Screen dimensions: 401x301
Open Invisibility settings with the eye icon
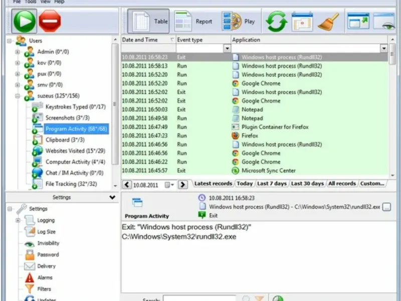[30, 244]
